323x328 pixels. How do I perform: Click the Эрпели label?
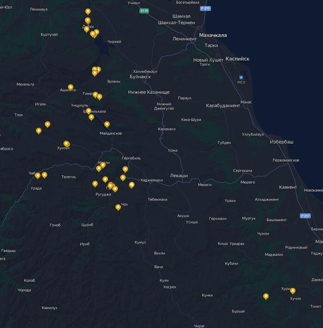[114, 81]
